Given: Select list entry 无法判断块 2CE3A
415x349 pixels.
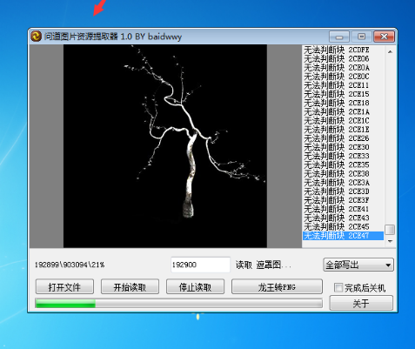Looking at the screenshot, I should [343, 183].
